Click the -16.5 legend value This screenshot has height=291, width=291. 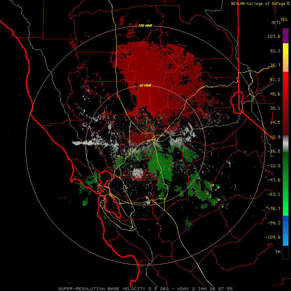[x=274, y=151]
